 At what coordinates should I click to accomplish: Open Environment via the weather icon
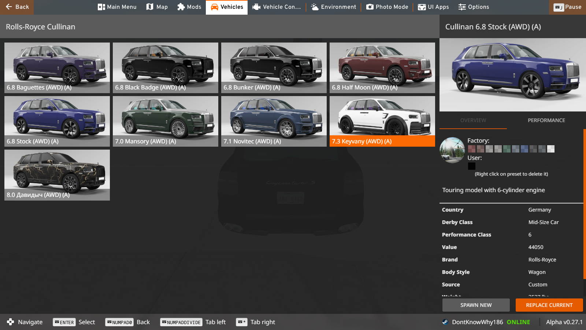click(x=315, y=7)
